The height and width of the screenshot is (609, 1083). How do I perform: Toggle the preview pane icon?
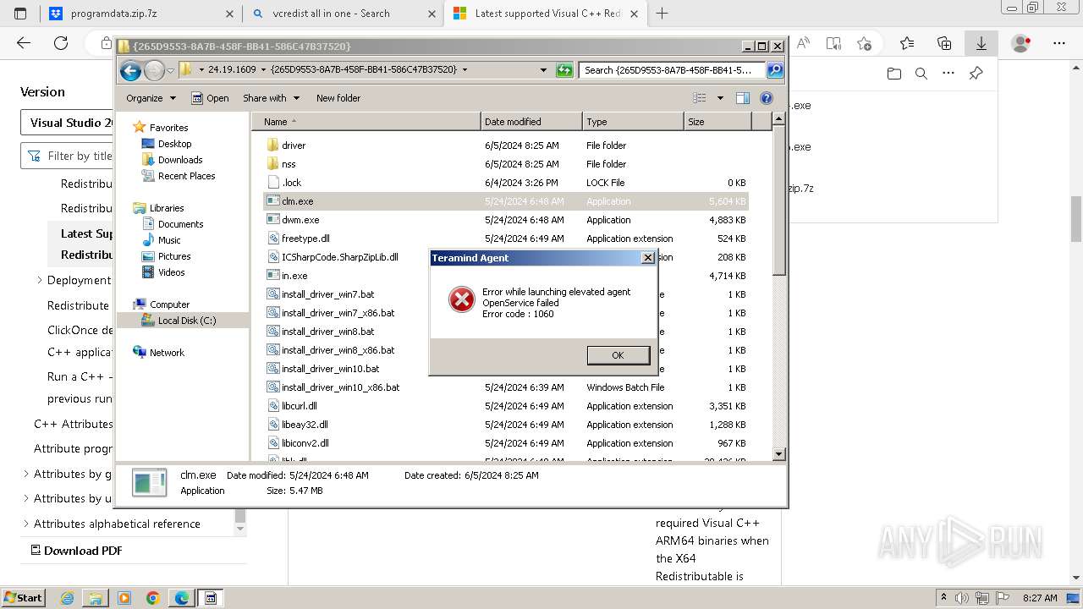[743, 98]
